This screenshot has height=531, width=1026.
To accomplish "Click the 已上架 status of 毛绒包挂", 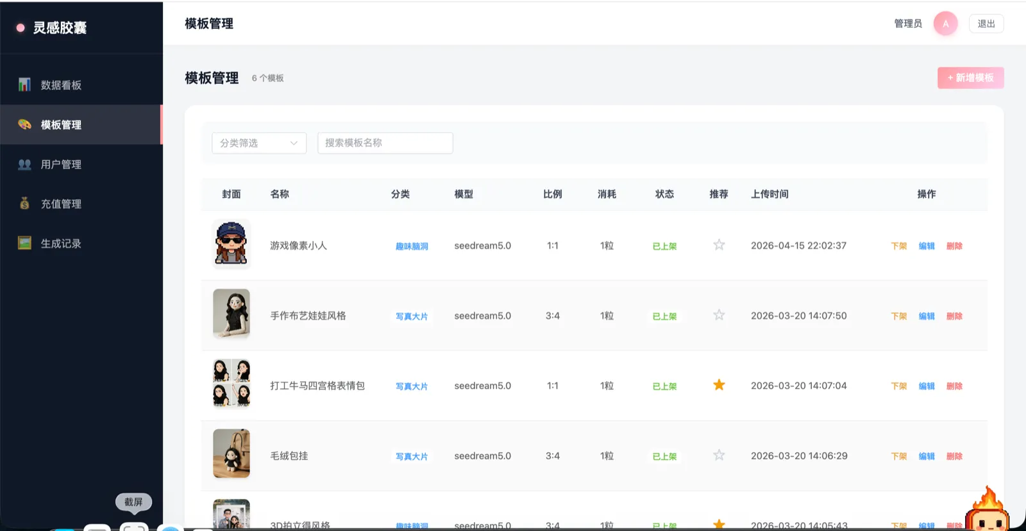I will [x=664, y=457].
